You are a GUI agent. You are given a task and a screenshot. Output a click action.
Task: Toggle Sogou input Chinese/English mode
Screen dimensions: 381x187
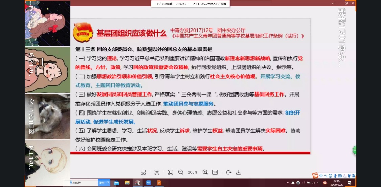pyautogui.click(x=321, y=176)
